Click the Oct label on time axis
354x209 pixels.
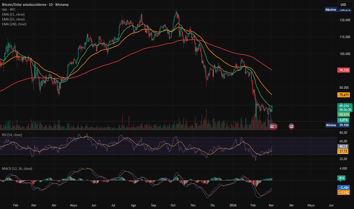(173, 205)
